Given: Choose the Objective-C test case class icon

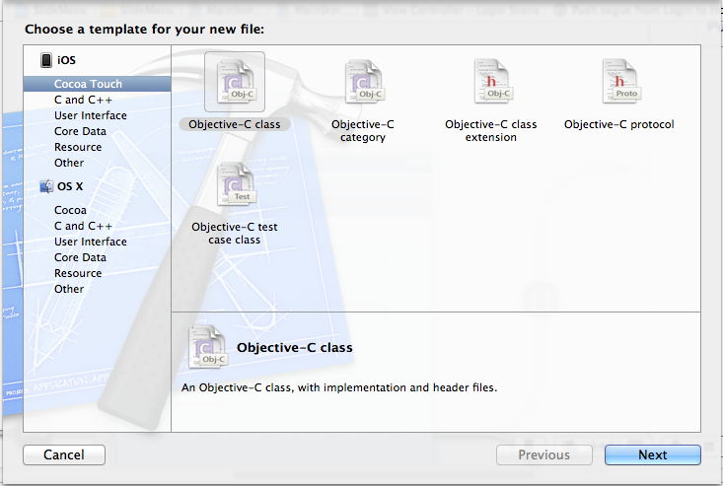Looking at the screenshot, I should (x=235, y=185).
